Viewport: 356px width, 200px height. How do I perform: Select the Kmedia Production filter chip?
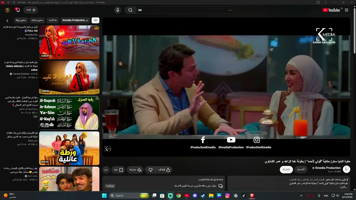click(x=75, y=20)
